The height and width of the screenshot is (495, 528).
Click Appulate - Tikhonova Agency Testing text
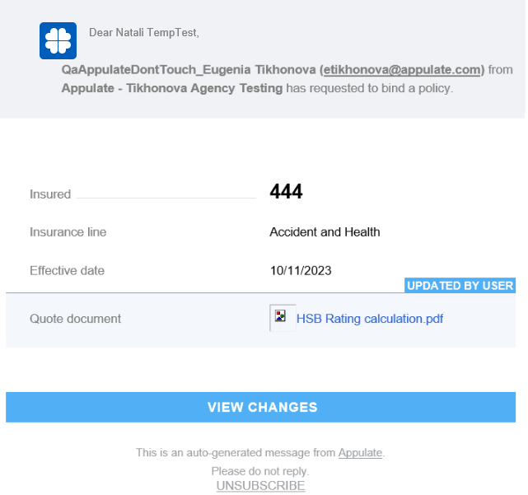[171, 88]
